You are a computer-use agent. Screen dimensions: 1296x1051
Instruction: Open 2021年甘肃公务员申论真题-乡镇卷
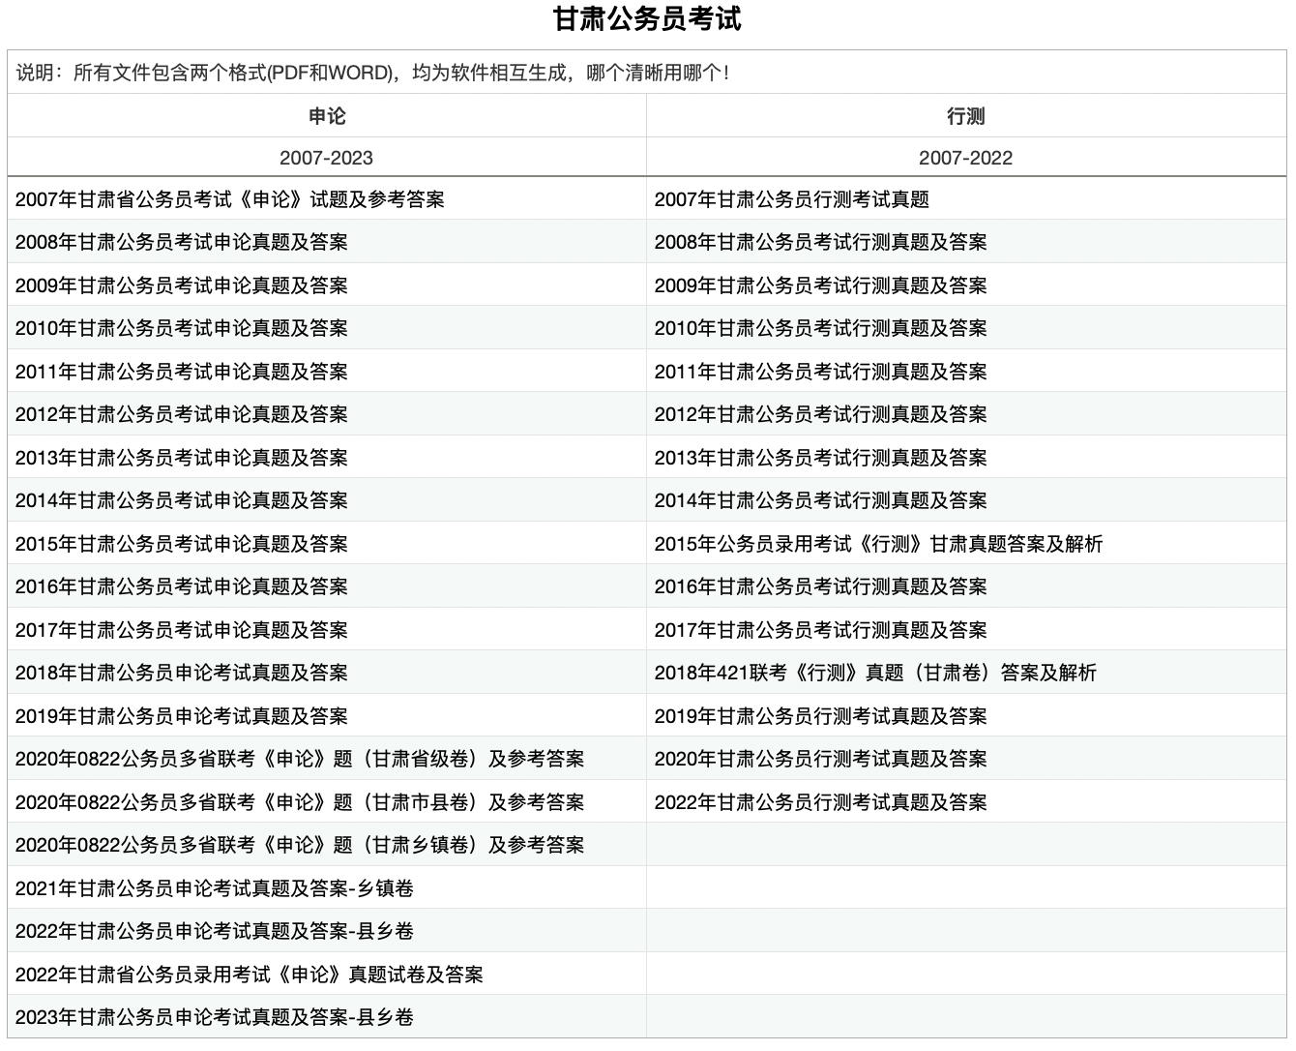pyautogui.click(x=215, y=888)
